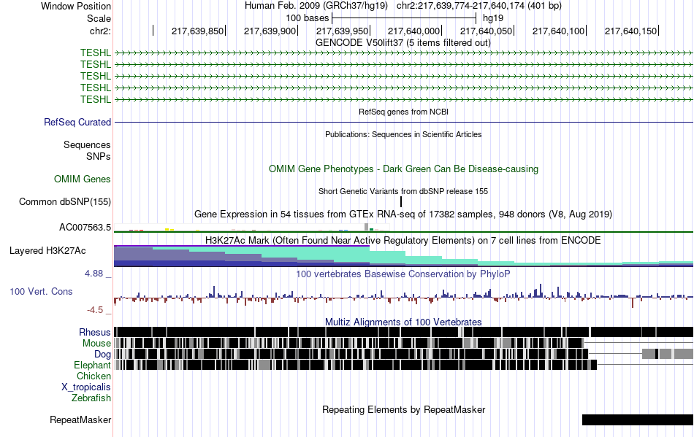Click the H3K27Ac layered signal graph
694x437 pixels.
click(x=403, y=256)
